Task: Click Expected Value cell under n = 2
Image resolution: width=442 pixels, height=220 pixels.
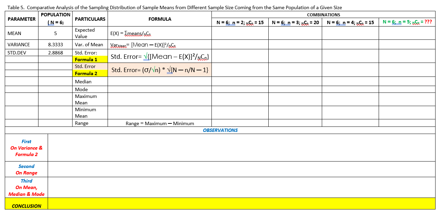Action: tap(240, 33)
